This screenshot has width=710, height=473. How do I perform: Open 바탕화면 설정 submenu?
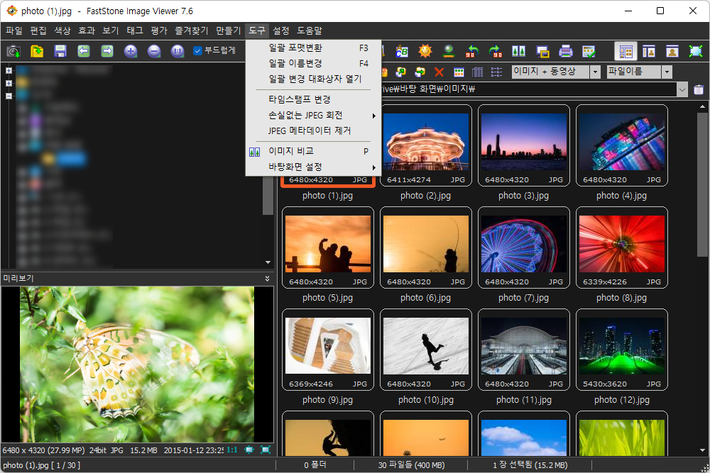coord(313,167)
